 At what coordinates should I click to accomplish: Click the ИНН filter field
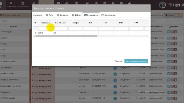121,29
